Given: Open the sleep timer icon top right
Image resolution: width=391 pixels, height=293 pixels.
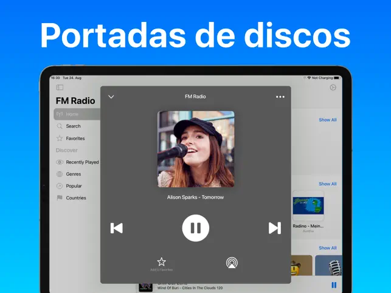Looking at the screenshot, I should pyautogui.click(x=333, y=88).
